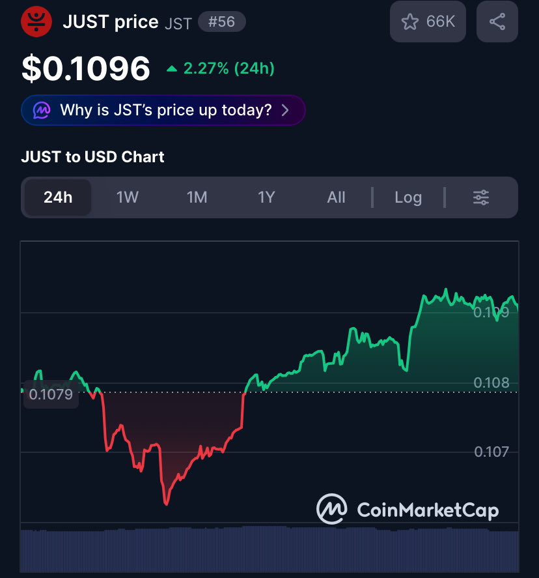Switch chart to 1W range
The image size is (539, 578).
point(128,197)
